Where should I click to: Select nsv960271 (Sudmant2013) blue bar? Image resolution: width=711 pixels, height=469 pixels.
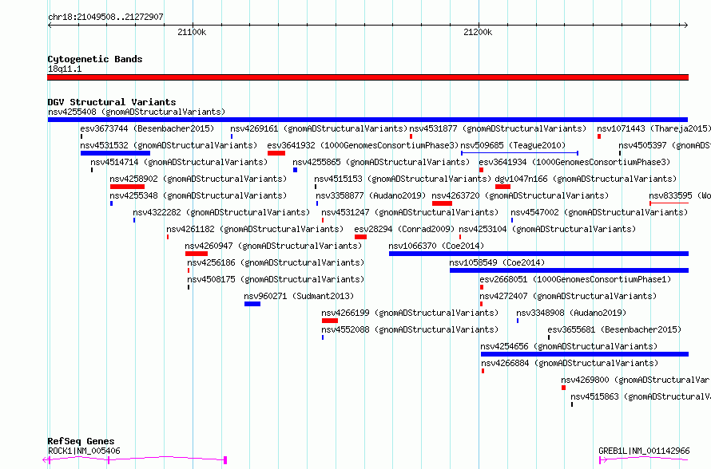point(252,304)
